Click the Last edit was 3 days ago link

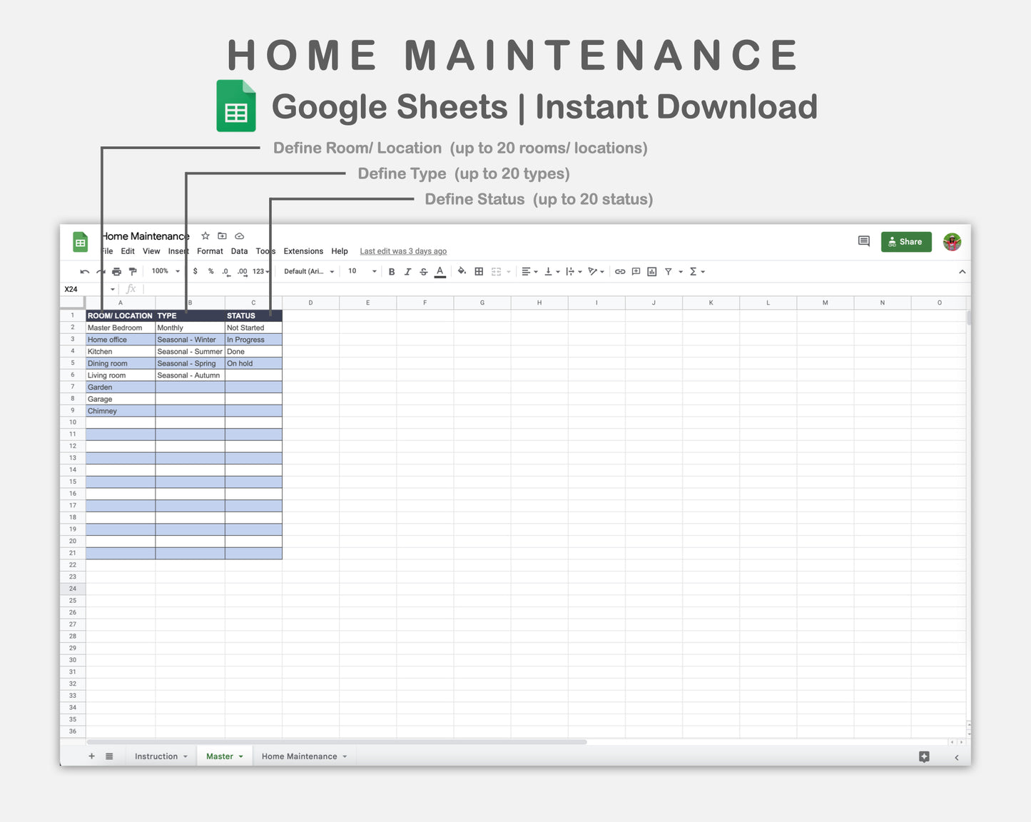[402, 251]
